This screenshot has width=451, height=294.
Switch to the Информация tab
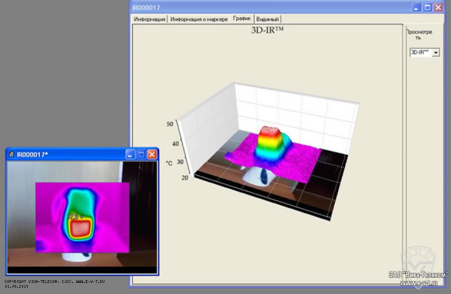150,19
